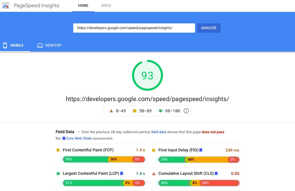Click the LCP orange 4% bar segment

click(128, 183)
